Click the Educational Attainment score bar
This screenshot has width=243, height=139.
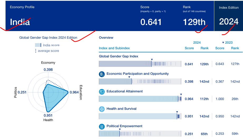pyautogui.click(x=140, y=99)
